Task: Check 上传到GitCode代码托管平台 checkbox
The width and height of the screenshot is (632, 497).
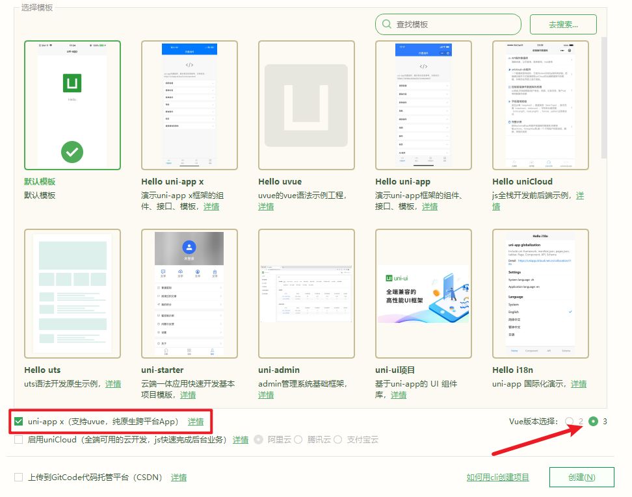Action: [x=19, y=478]
